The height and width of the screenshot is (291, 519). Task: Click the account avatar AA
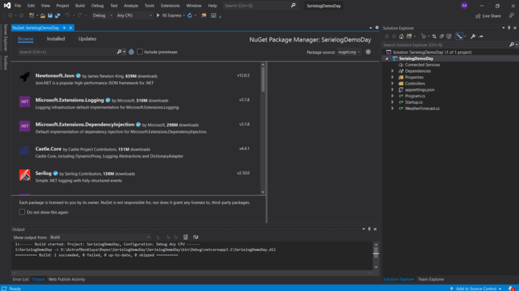click(x=464, y=6)
